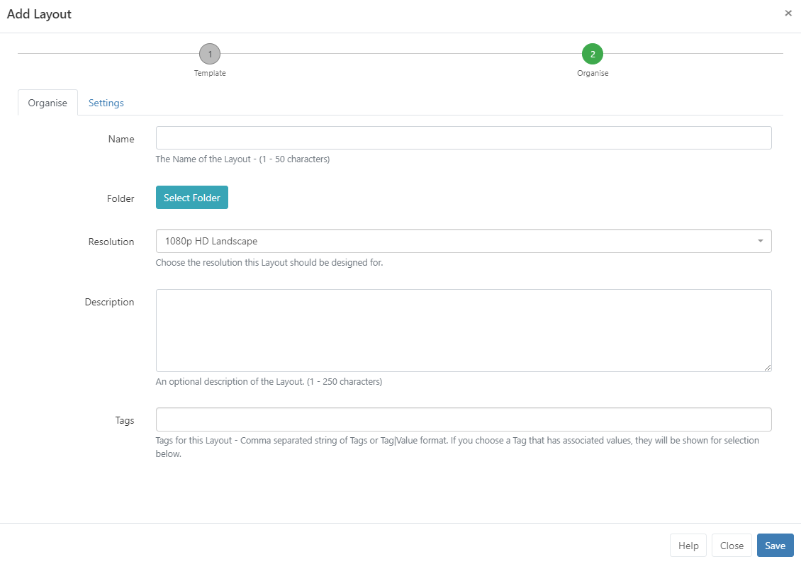Save the new layout

tap(775, 546)
